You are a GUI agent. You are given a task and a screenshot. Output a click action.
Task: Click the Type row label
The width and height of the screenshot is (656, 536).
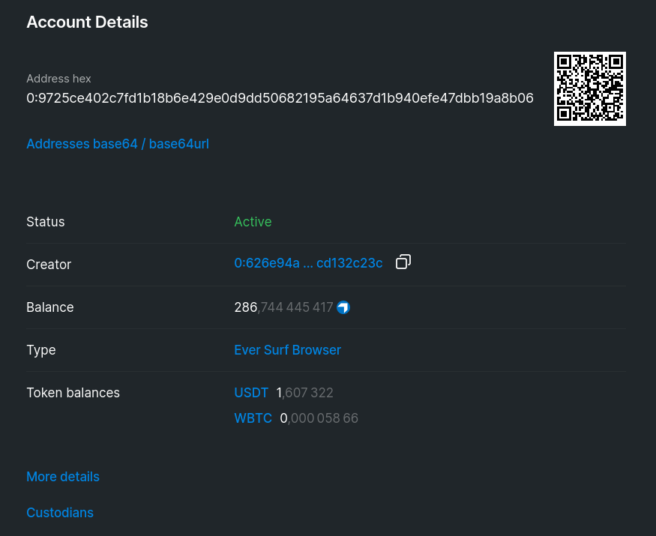41,350
